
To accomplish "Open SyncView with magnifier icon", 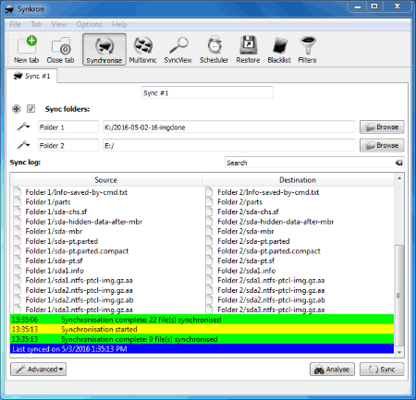I will (178, 49).
